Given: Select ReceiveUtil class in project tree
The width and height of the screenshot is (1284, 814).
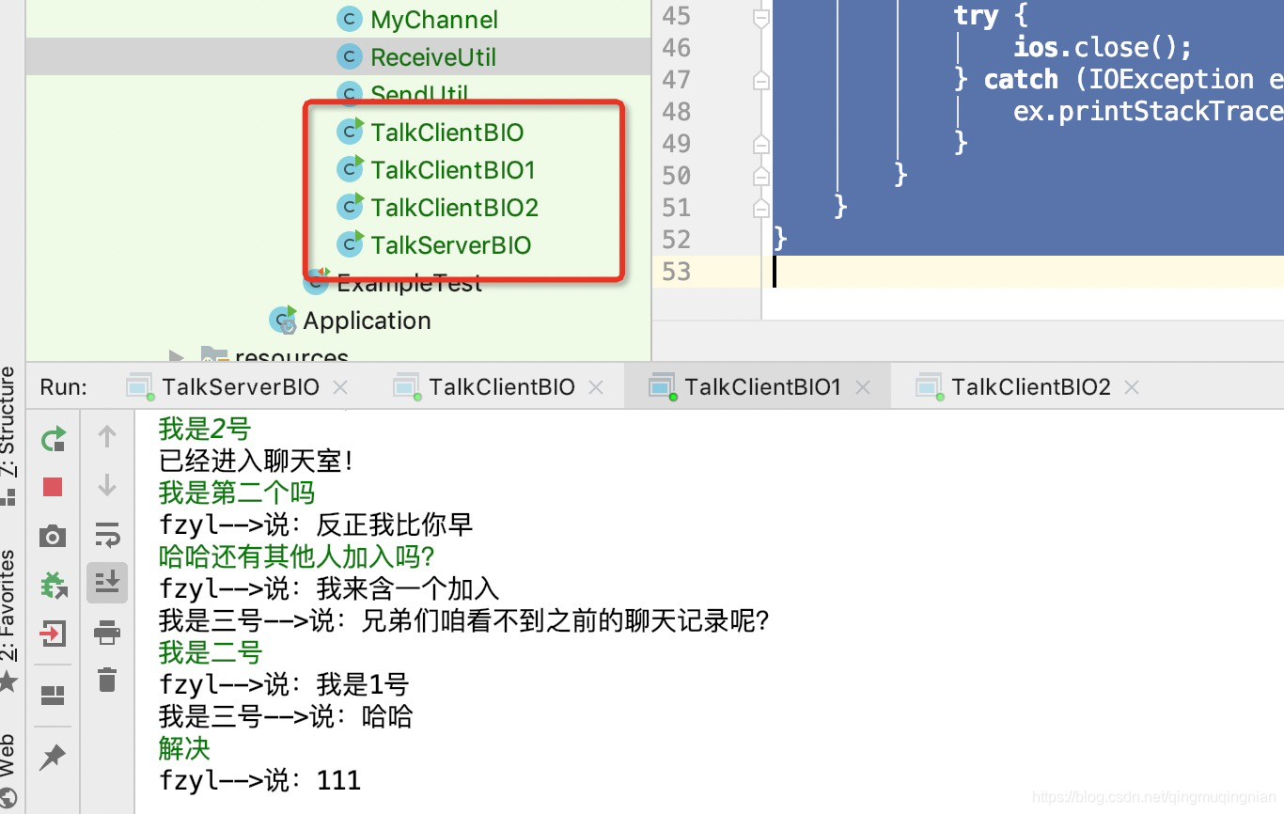Looking at the screenshot, I should pyautogui.click(x=433, y=57).
